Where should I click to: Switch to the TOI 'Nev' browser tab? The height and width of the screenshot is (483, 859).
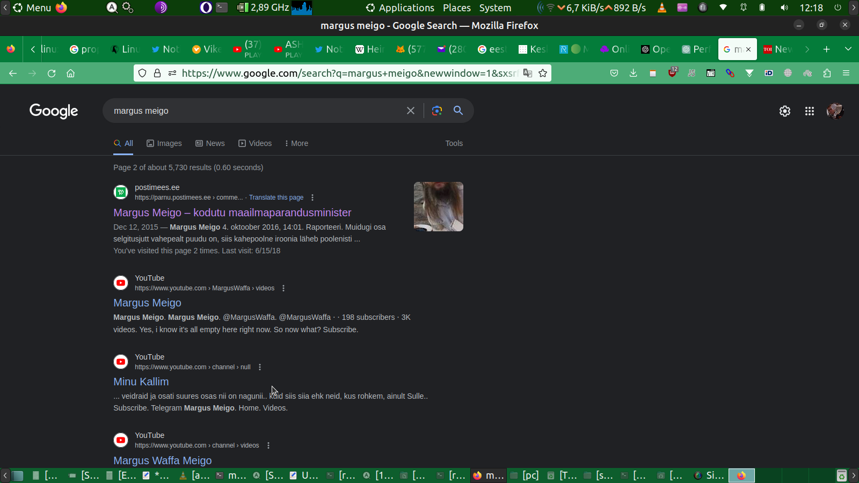tap(778, 49)
